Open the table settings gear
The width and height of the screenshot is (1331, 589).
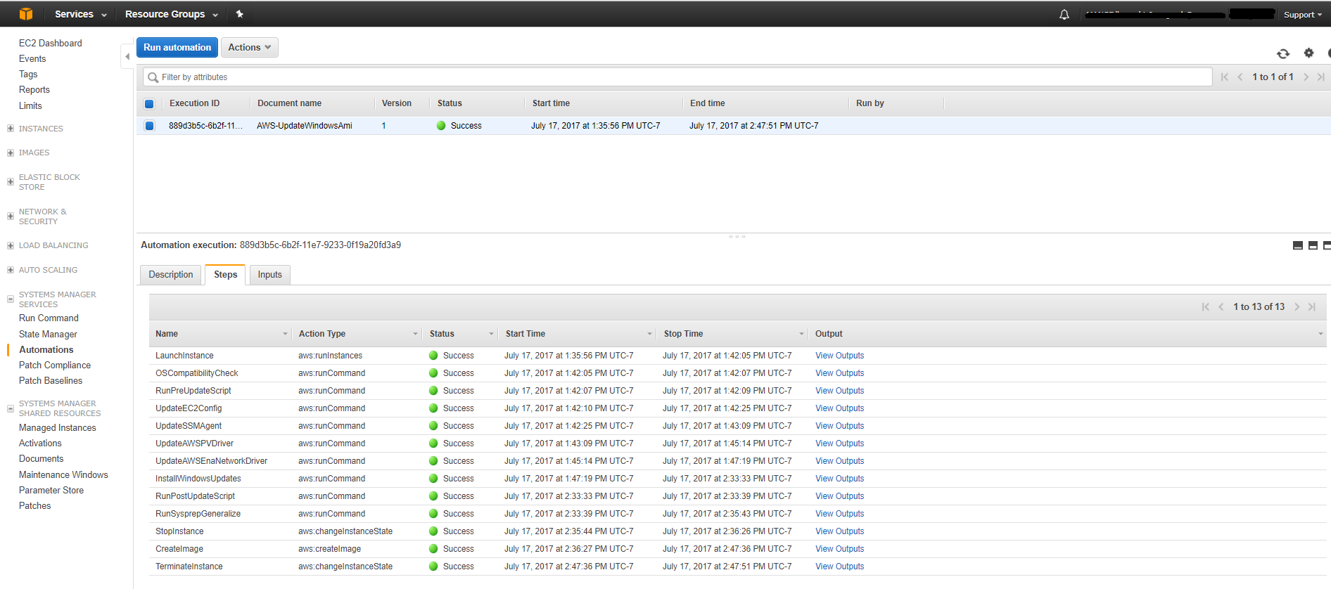pyautogui.click(x=1308, y=53)
